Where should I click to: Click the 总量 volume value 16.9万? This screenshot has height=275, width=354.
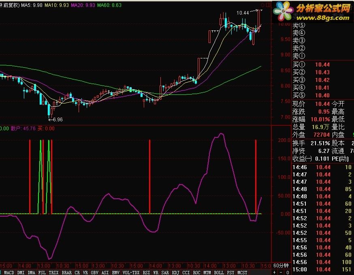pos(321,127)
